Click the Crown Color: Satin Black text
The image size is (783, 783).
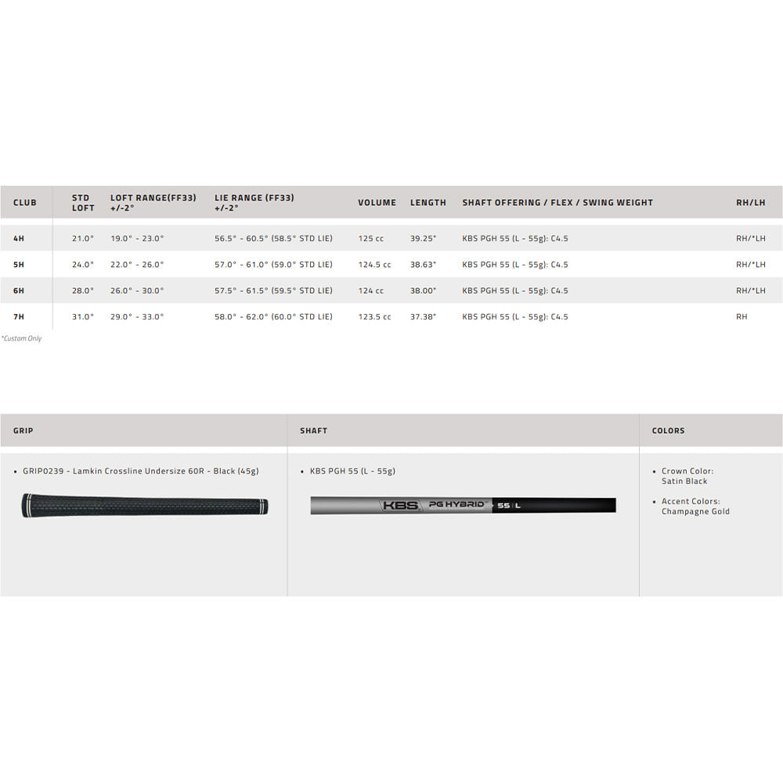(x=687, y=476)
